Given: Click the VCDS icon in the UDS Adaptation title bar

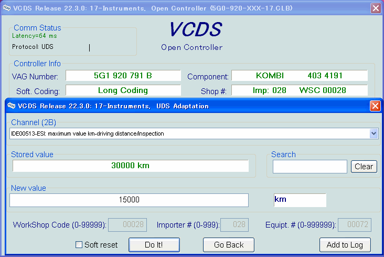Looking at the screenshot, I should tap(11, 106).
